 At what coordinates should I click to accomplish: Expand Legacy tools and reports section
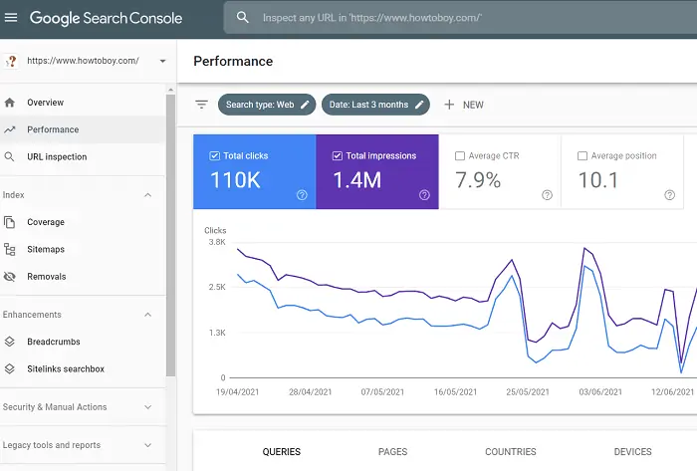148,445
